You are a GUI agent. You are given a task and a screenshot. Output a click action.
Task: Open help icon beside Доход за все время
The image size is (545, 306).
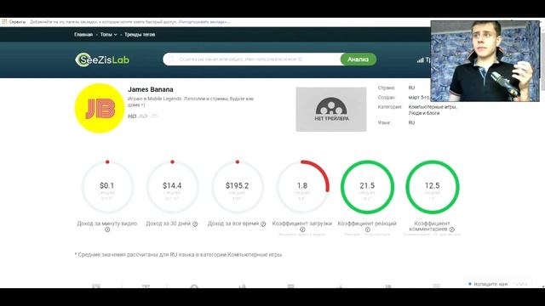tap(263, 224)
